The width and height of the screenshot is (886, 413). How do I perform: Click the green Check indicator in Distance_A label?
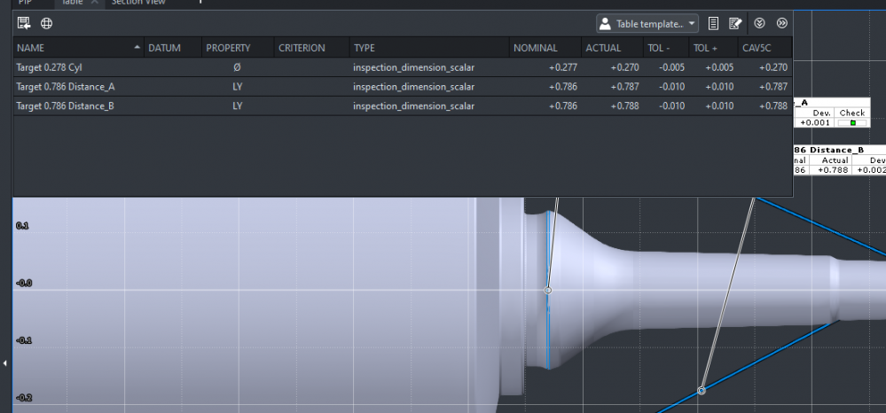853,123
